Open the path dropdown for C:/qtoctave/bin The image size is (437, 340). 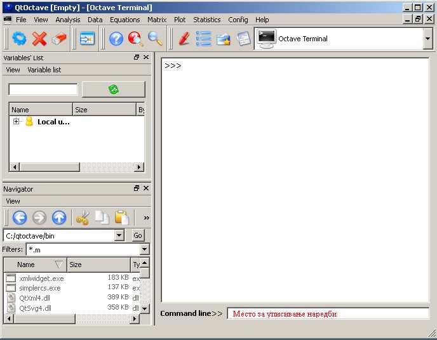tap(119, 236)
